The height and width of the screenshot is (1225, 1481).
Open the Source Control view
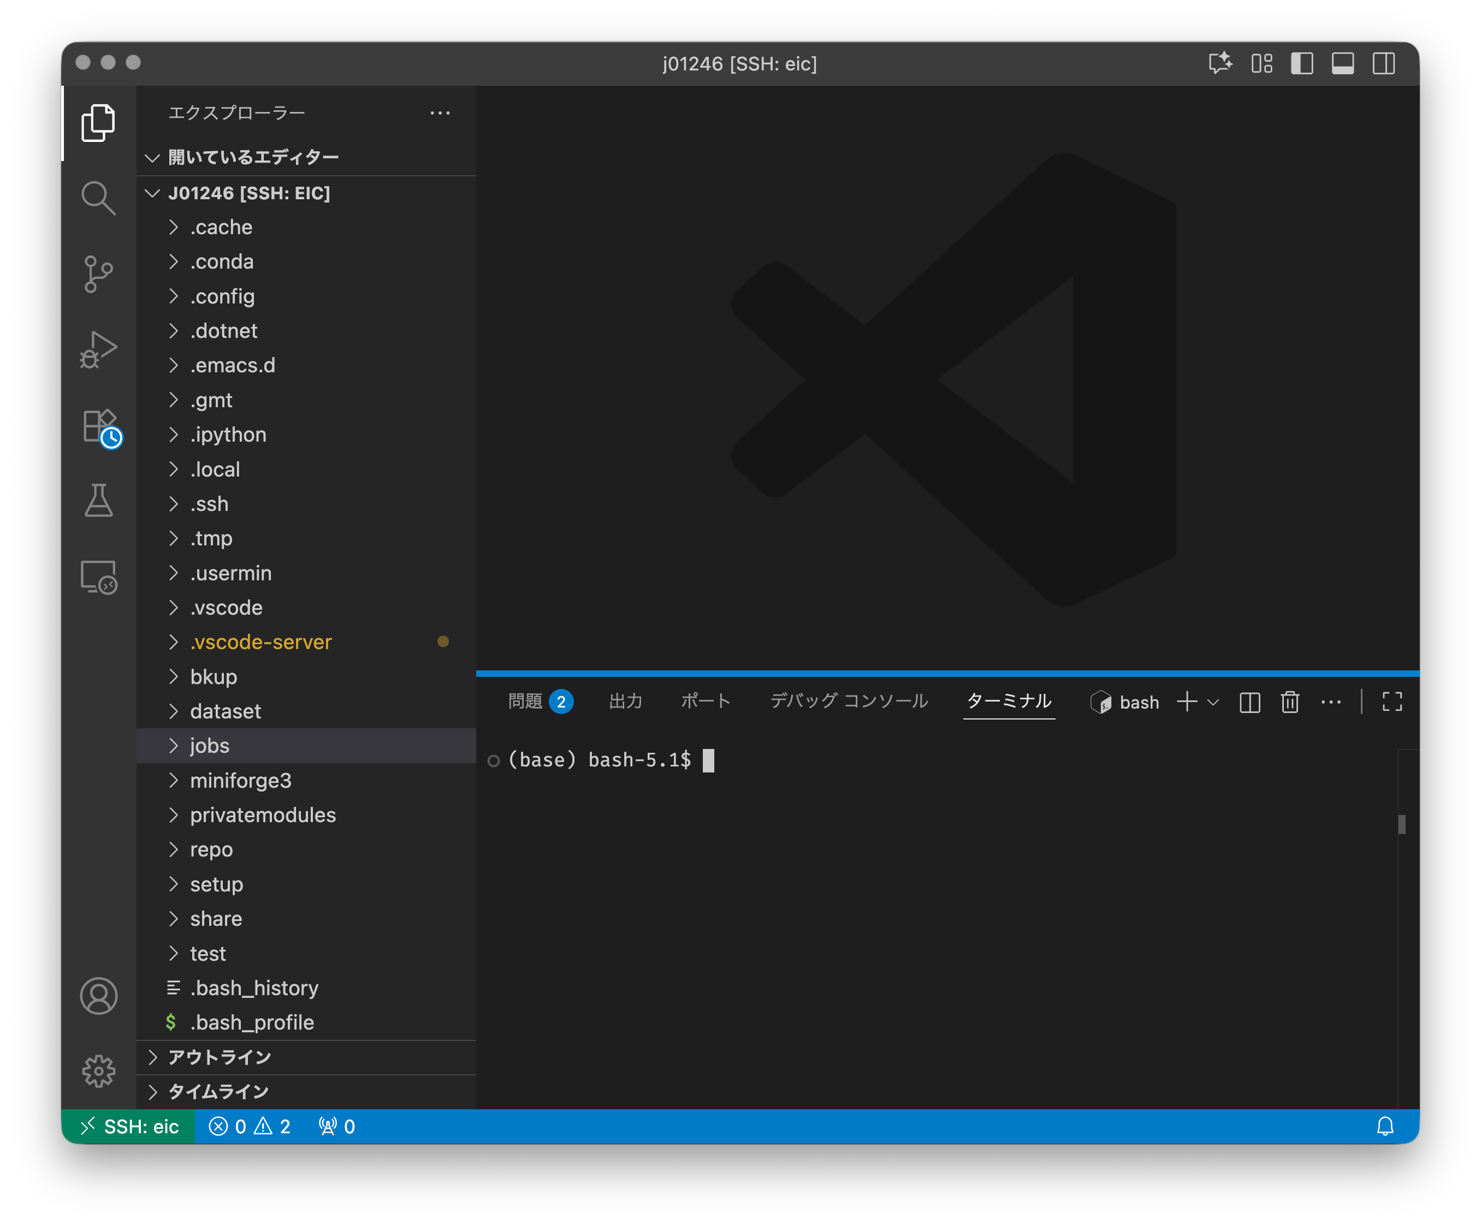point(98,273)
